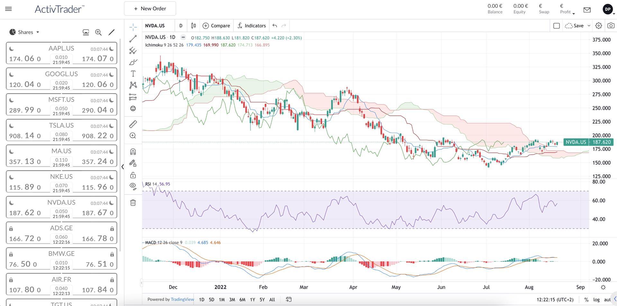Collapse the left watchlist panel arrow

click(x=122, y=167)
